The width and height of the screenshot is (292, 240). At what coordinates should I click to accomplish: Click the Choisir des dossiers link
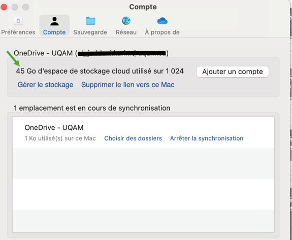tap(133, 138)
